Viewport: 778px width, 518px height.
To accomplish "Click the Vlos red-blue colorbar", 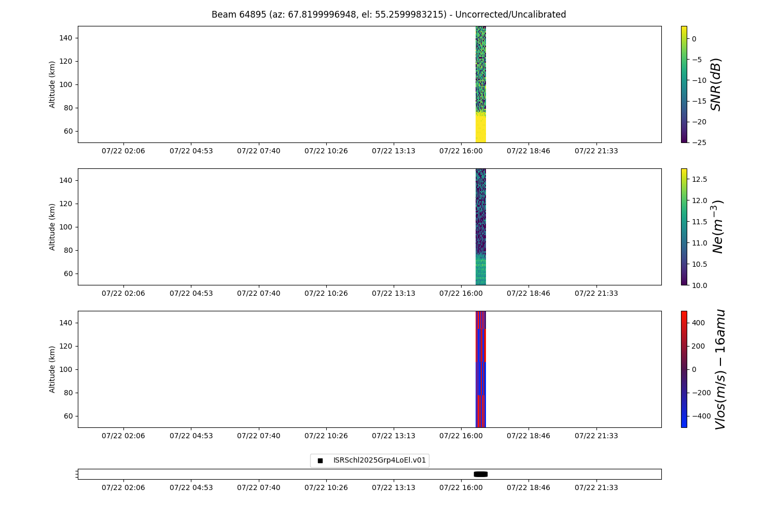I will 684,369.
